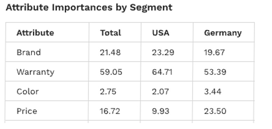Click Warranty USA value 64.71
The height and width of the screenshot is (129, 272).
coord(162,72)
